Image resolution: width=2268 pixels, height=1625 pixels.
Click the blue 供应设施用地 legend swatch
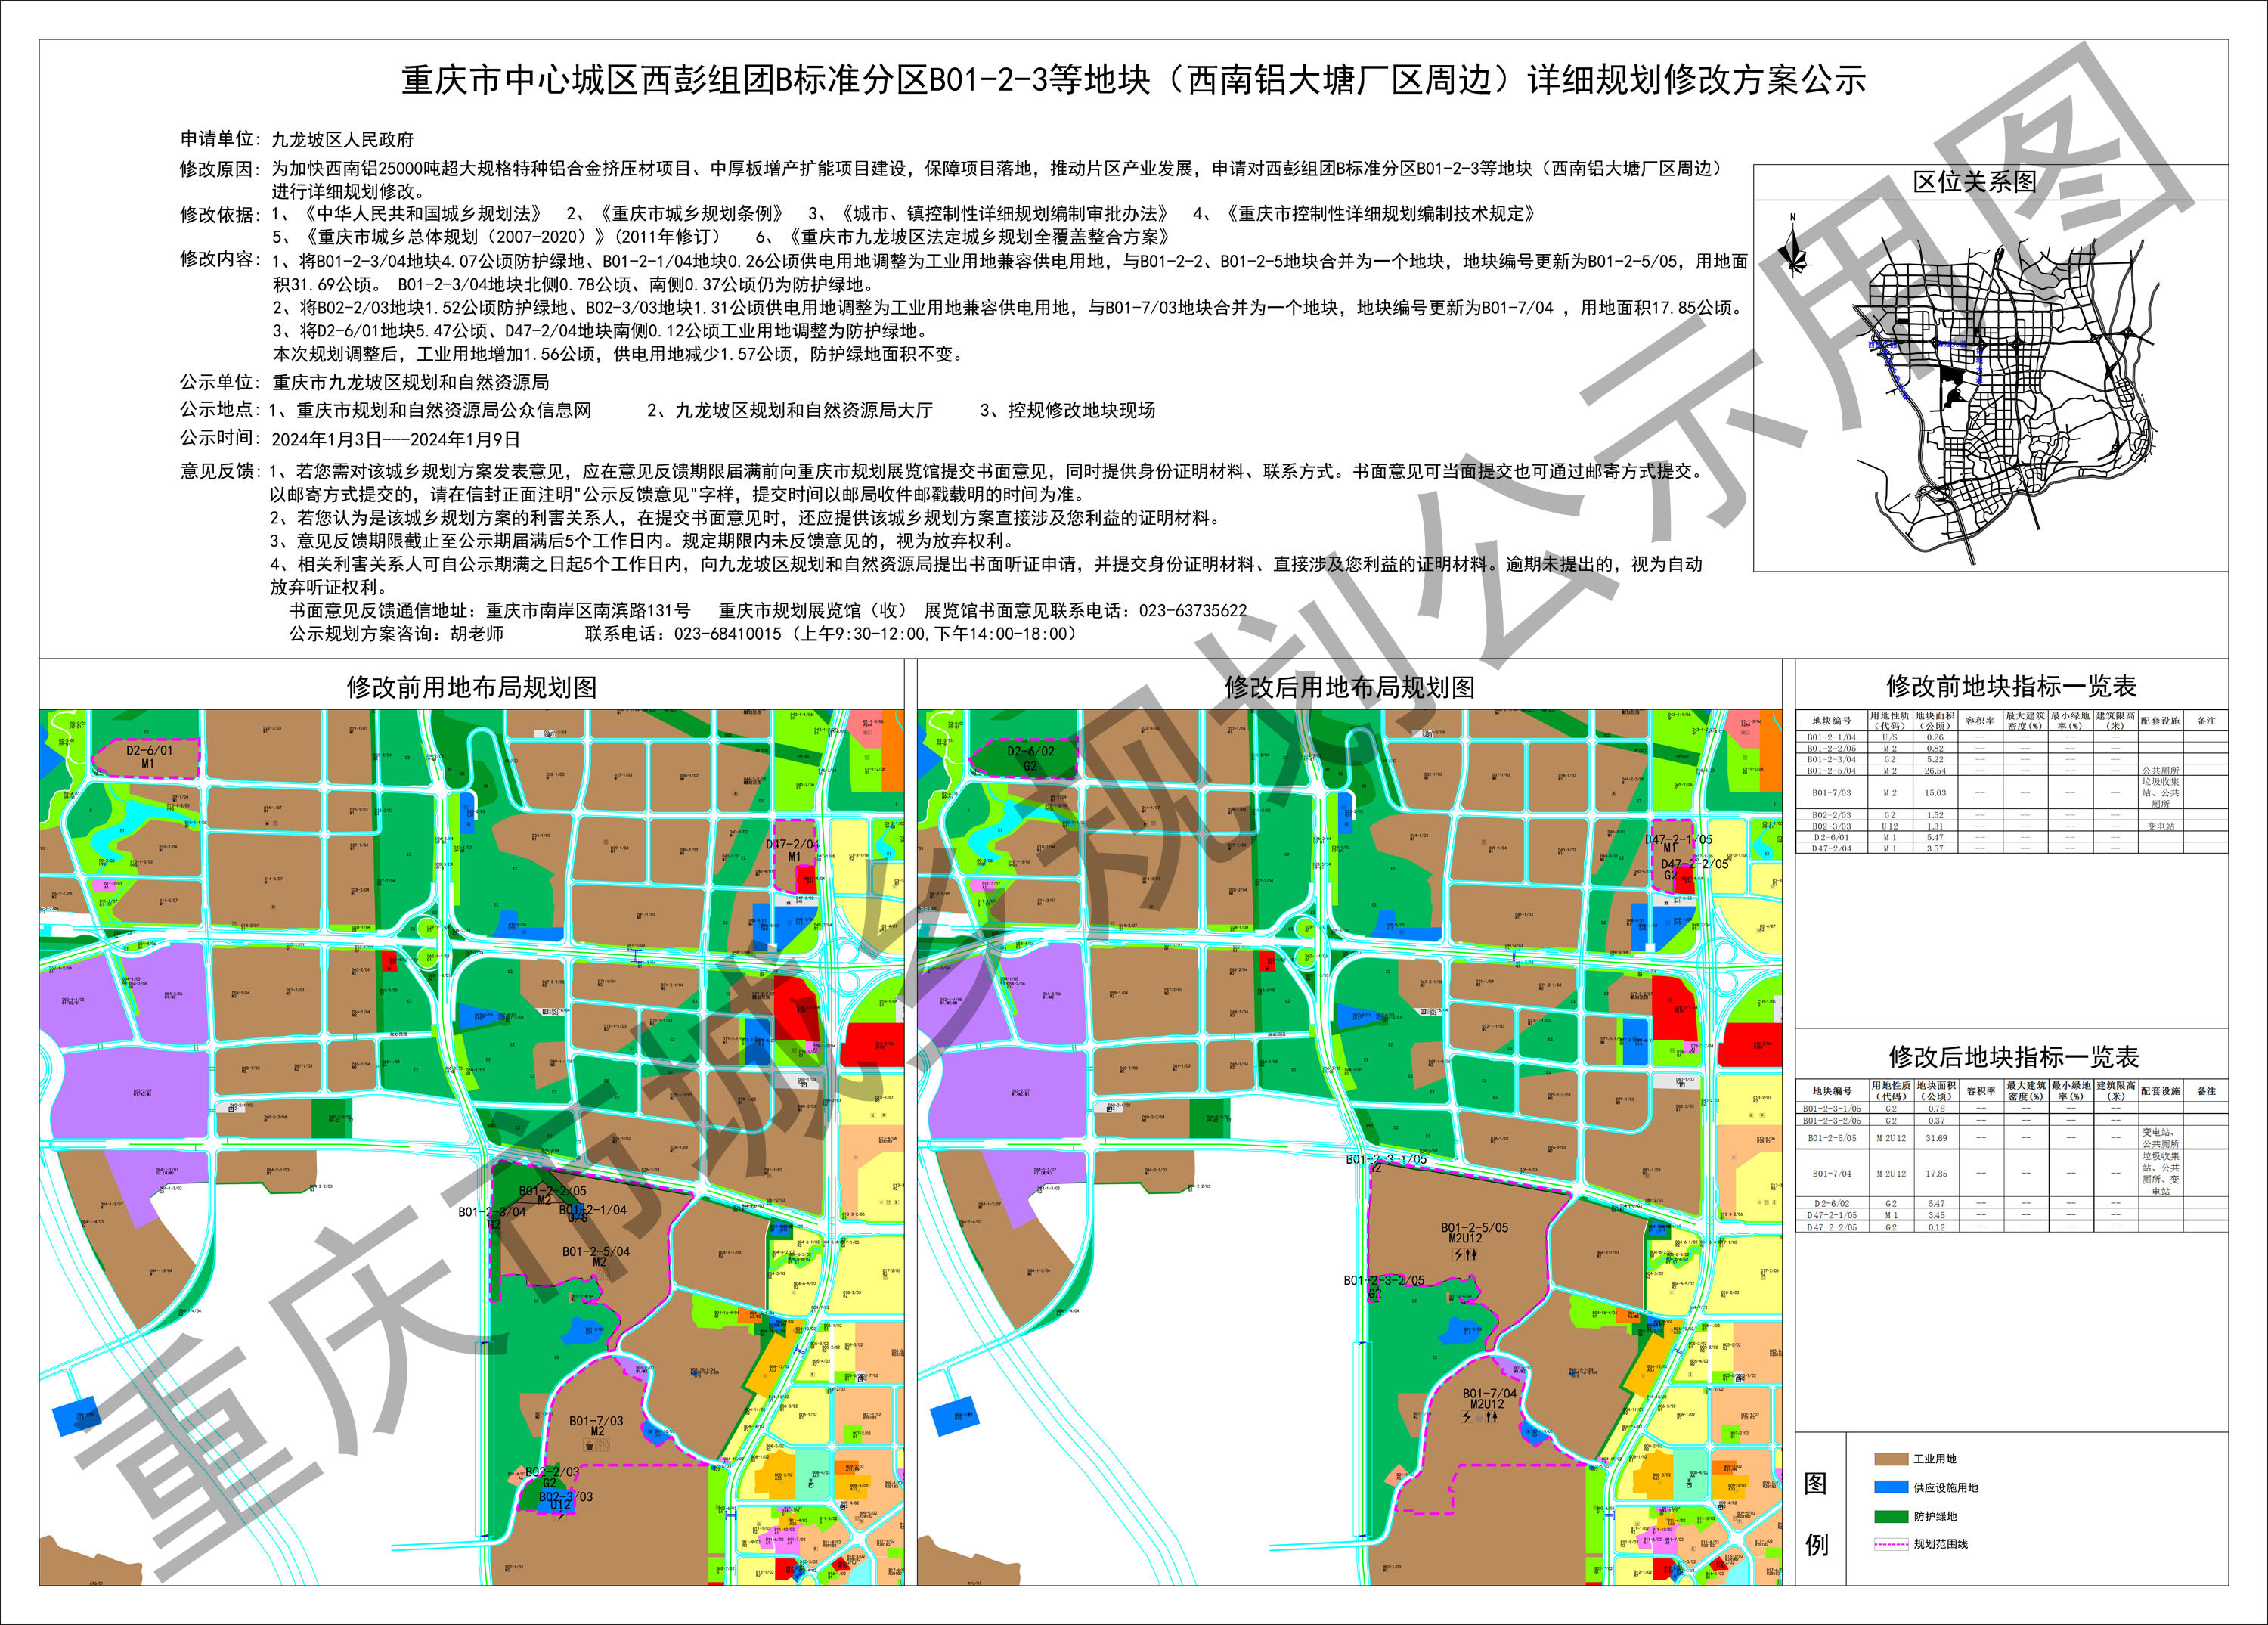[1891, 1488]
